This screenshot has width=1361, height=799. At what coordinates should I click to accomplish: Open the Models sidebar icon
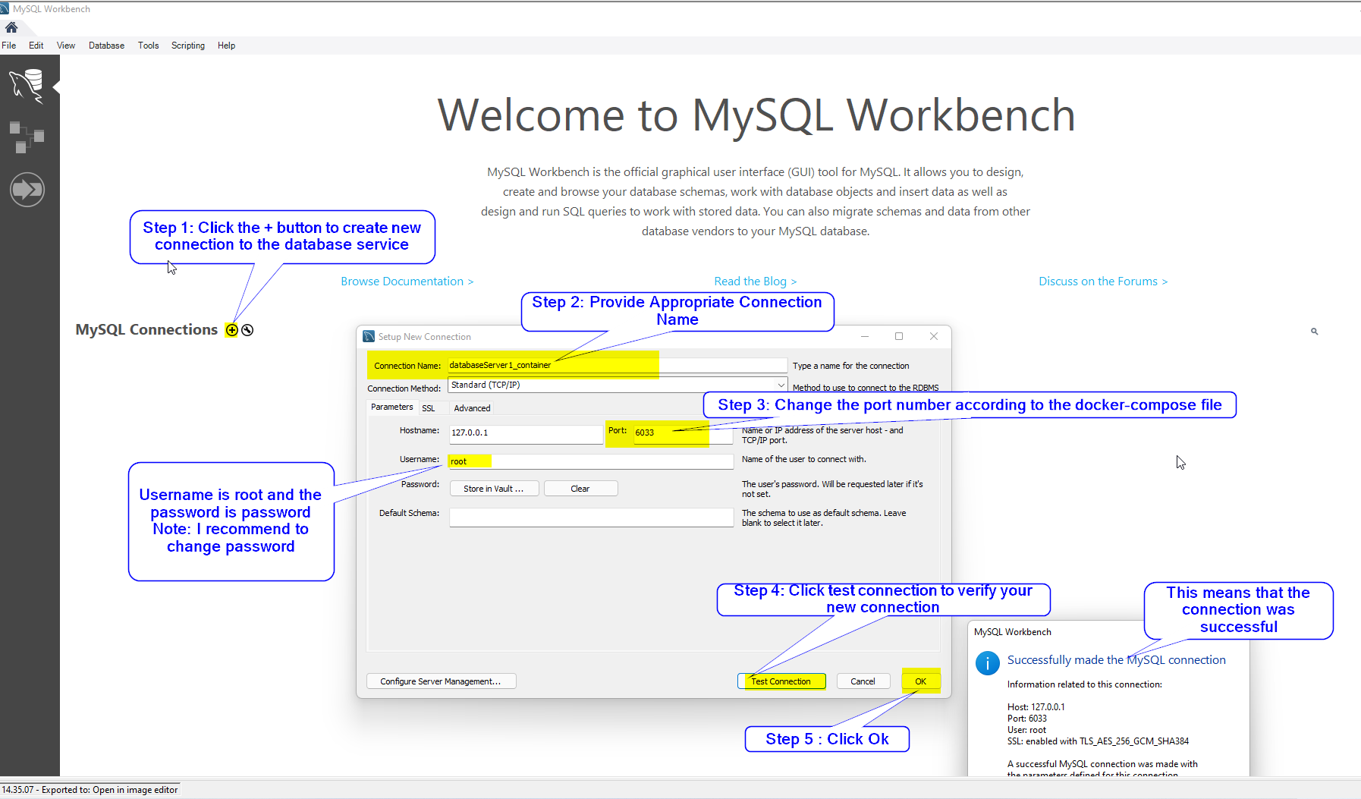pos(27,137)
